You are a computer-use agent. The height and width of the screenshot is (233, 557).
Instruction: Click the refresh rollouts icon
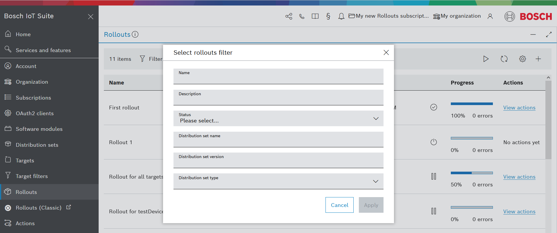point(504,59)
